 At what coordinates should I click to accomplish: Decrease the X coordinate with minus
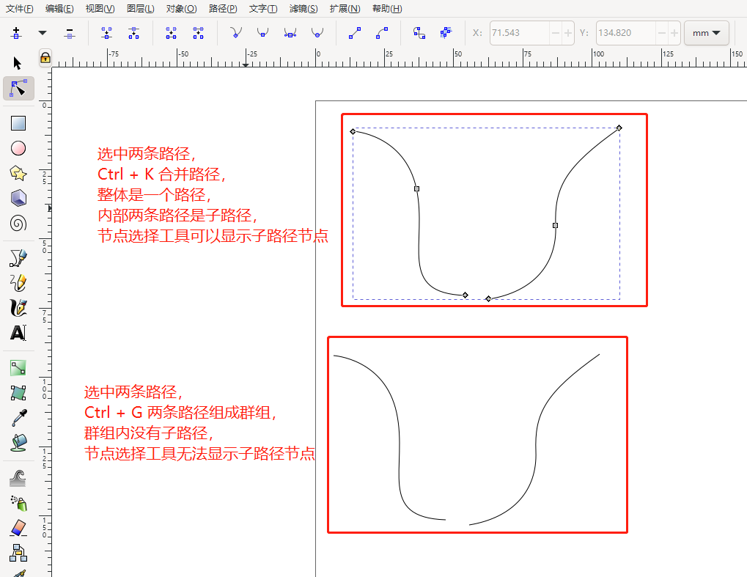(556, 33)
